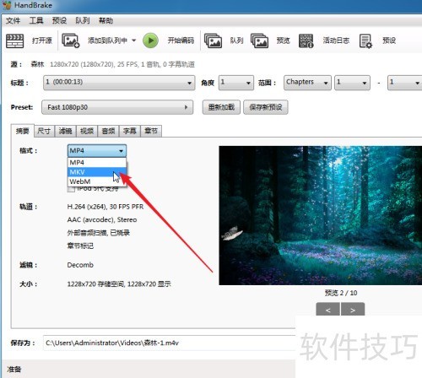Image resolution: width=422 pixels, height=378 pixels.
Task: Switch to the 视频 tab
Action: point(87,131)
